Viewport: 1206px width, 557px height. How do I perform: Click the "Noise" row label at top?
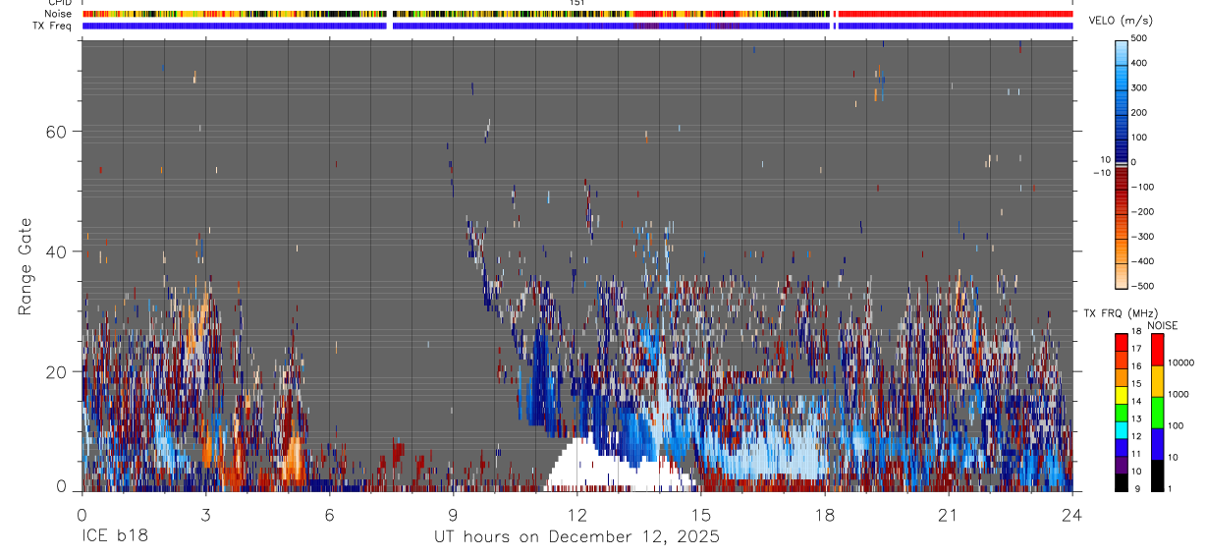59,14
